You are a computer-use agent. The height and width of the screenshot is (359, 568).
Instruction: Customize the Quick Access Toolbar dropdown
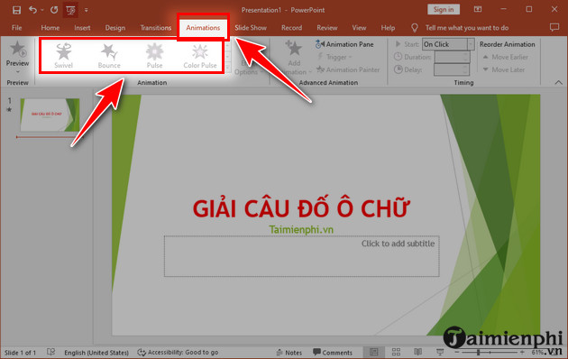[87, 10]
